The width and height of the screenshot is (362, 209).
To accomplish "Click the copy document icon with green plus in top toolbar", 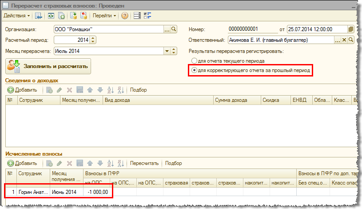I will [x=61, y=16].
